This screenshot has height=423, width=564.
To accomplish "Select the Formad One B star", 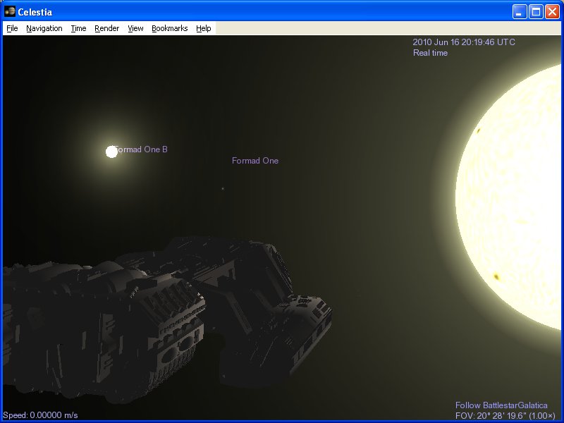I will tap(111, 152).
